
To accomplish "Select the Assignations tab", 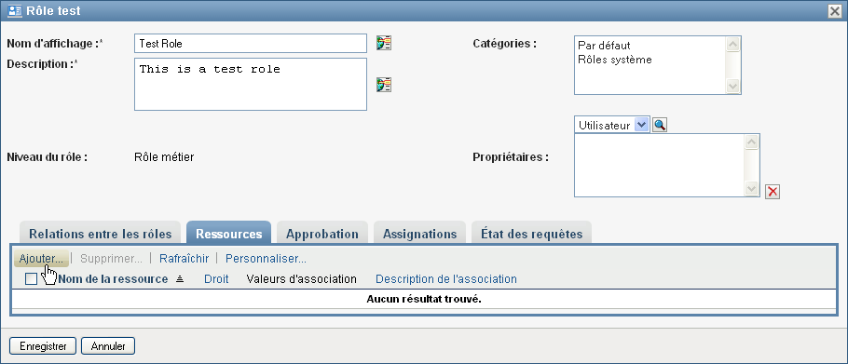I will pyautogui.click(x=419, y=234).
